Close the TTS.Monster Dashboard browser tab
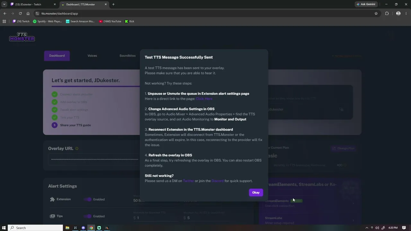The image size is (411, 231). coord(106,4)
